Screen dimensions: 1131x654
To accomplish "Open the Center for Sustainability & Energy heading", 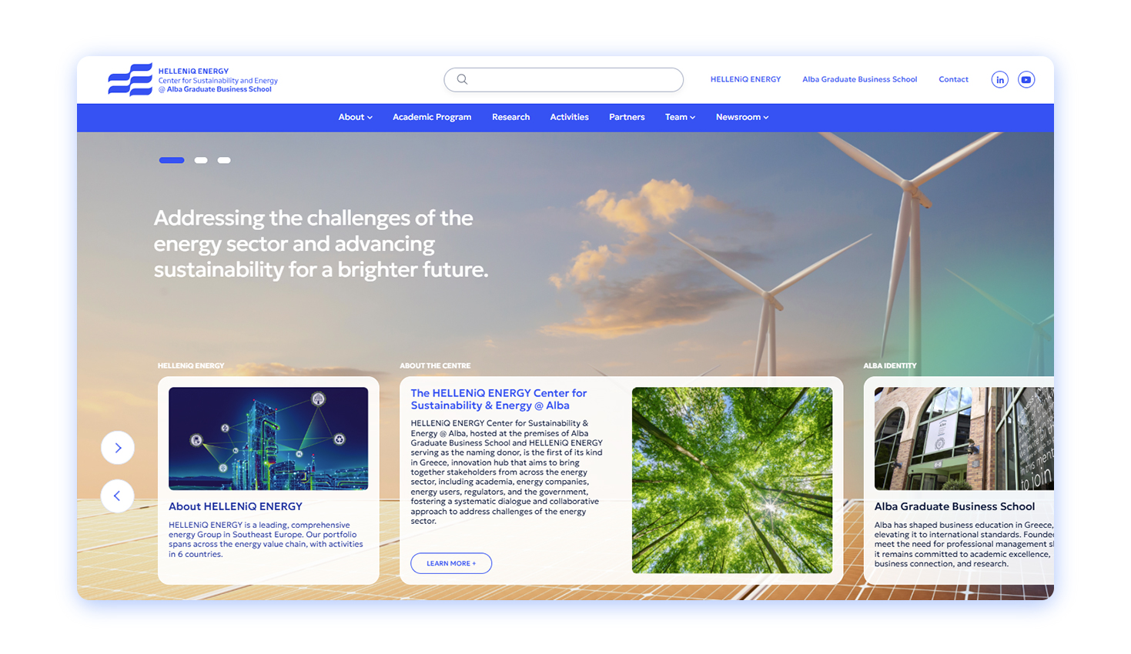I will pyautogui.click(x=499, y=399).
